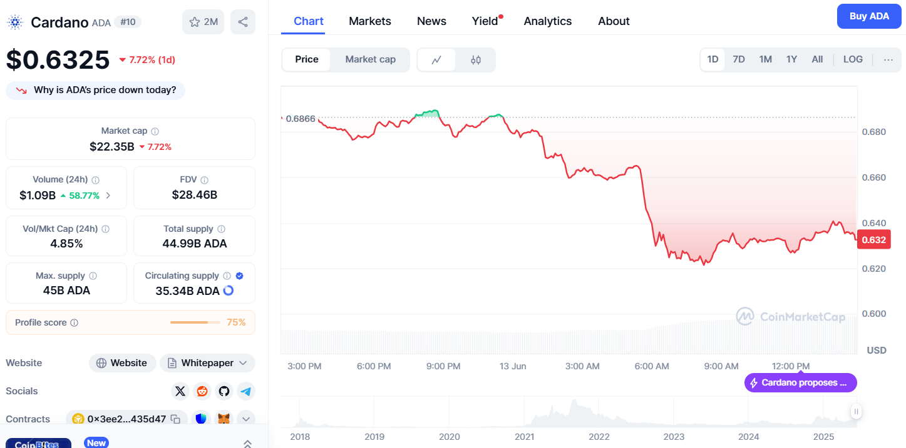906x448 pixels.
Task: Toggle chart to Market cap view
Action: tap(370, 60)
